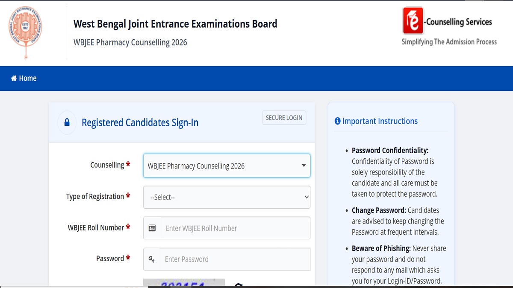Screen dimensions: 513x288
Task: Click the padlock icon beside Sign-In heading
Action: [67, 123]
